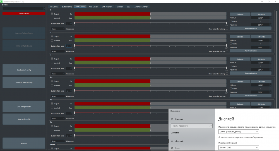Enable Inverted for X axis
Image resolution: width=279 pixels, height=151 pixels.
pyautogui.click(x=52, y=18)
